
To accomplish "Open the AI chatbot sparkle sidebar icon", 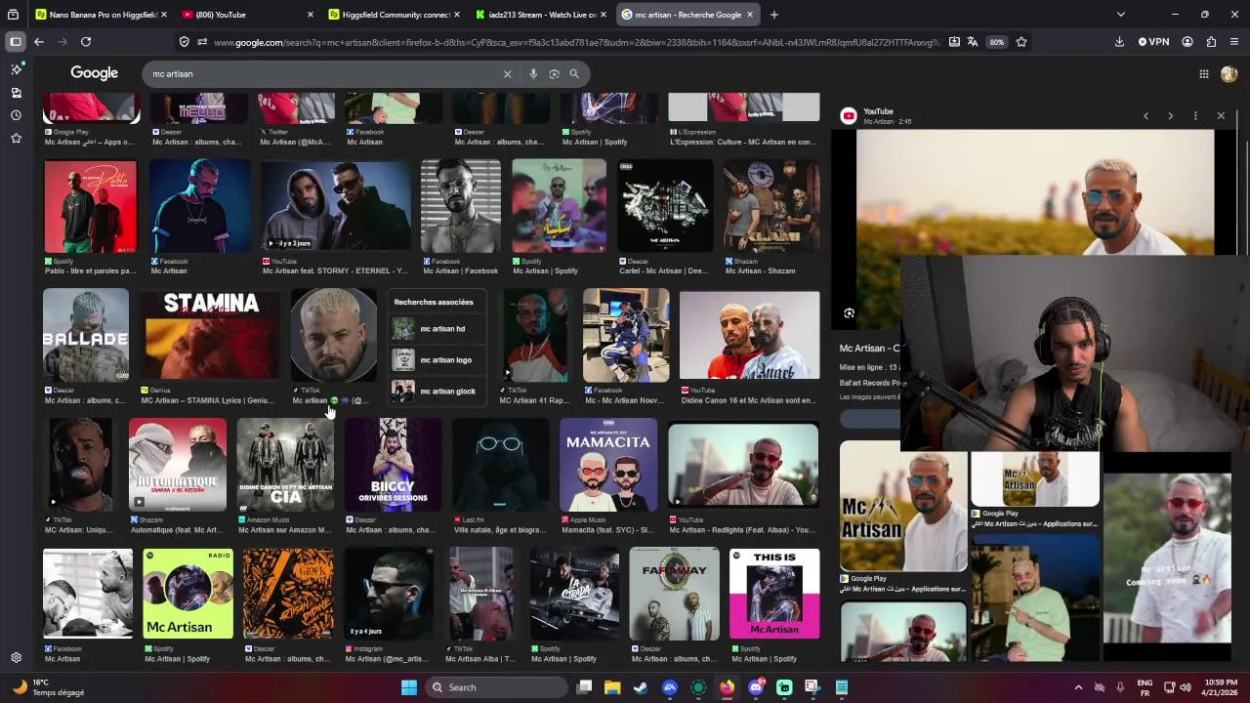I will [x=16, y=69].
